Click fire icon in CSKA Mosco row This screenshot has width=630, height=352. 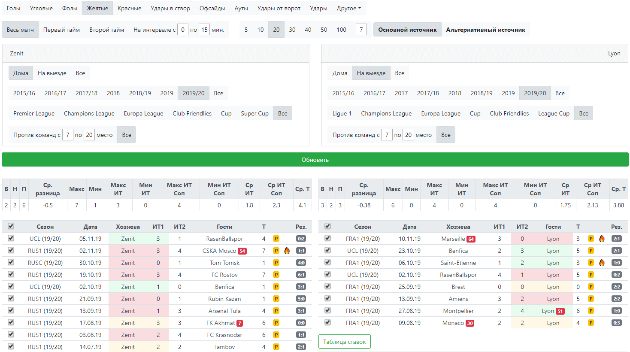click(x=287, y=251)
